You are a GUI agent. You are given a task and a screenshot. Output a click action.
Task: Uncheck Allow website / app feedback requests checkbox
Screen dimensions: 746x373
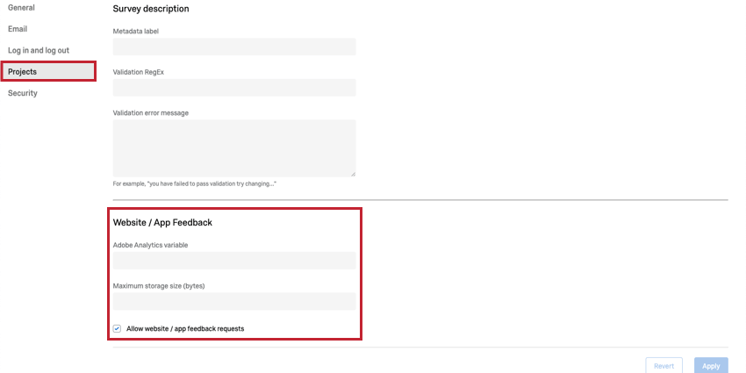(x=117, y=329)
